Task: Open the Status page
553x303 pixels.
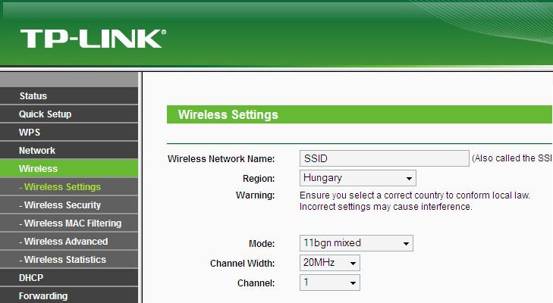Action: (x=69, y=96)
